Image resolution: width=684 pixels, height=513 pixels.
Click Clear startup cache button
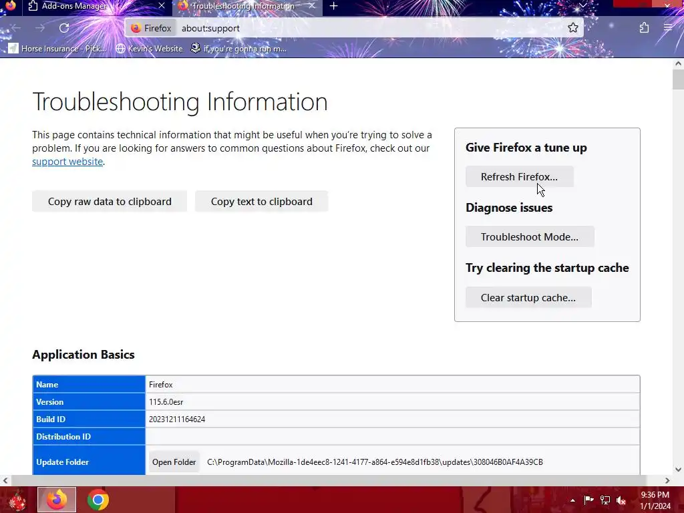tap(528, 297)
